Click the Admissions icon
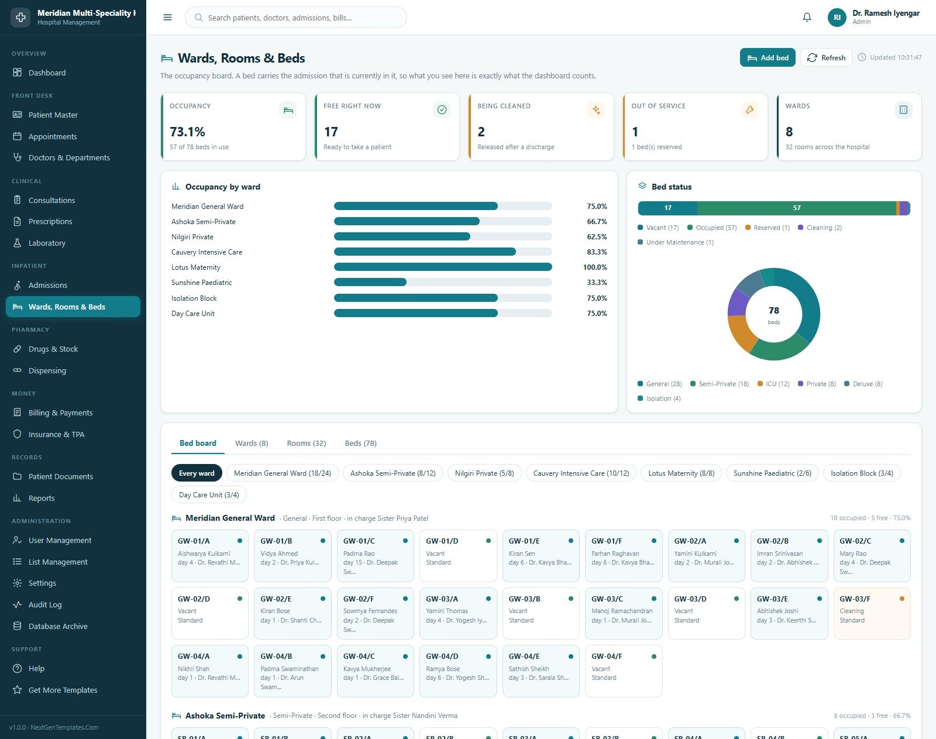Image resolution: width=936 pixels, height=739 pixels. pos(18,285)
